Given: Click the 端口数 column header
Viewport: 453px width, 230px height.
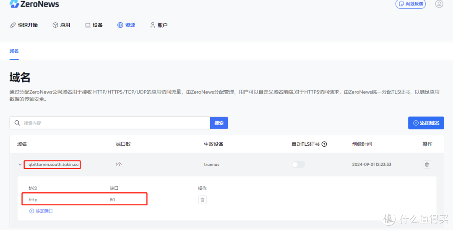Looking at the screenshot, I should [x=123, y=144].
